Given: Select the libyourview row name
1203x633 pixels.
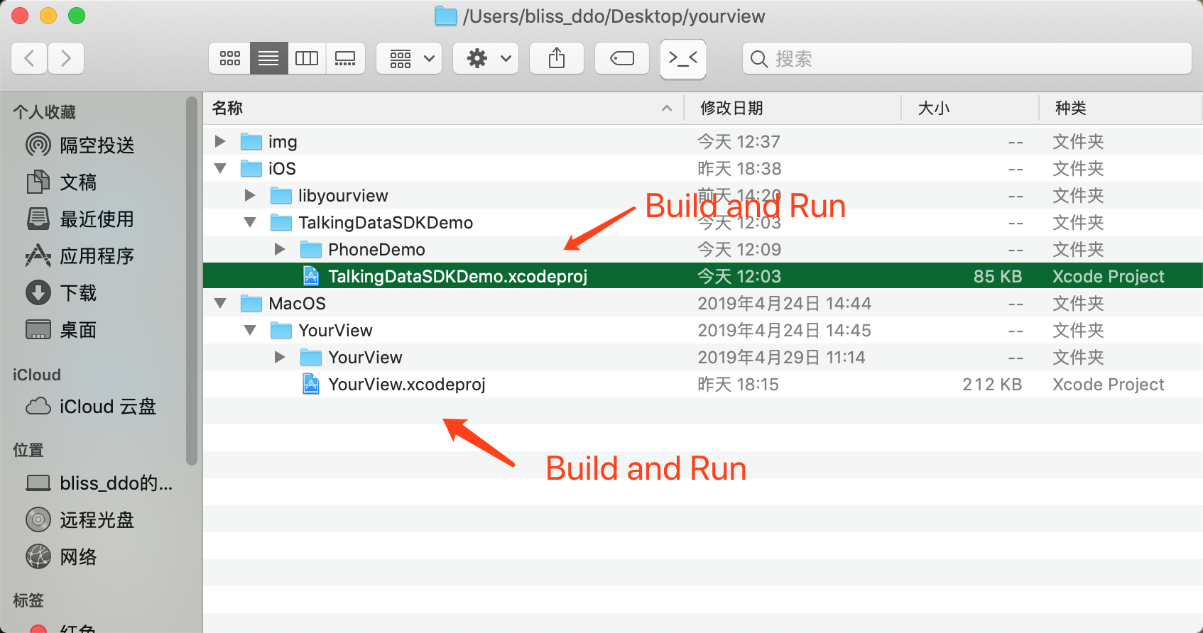Looking at the screenshot, I should [343, 195].
